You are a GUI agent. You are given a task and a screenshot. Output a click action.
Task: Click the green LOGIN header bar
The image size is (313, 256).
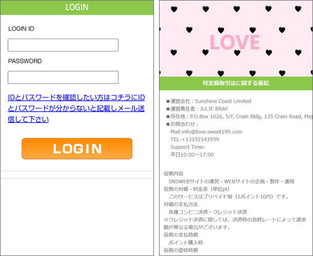pos(77,7)
